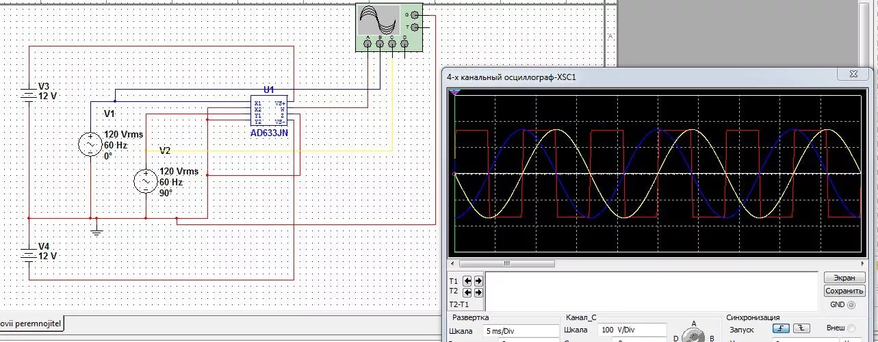Toggle the GND radio button
This screenshot has width=878, height=342.
pos(851,304)
